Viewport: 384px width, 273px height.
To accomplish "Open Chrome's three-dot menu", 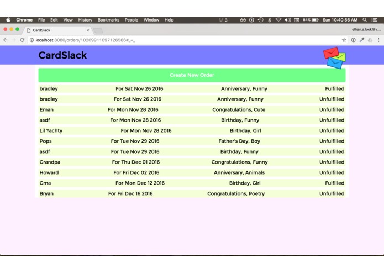I will 378,40.
